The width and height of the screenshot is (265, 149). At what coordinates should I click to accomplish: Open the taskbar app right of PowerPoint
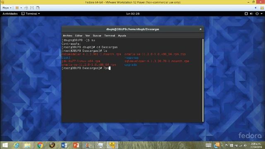click(88, 145)
